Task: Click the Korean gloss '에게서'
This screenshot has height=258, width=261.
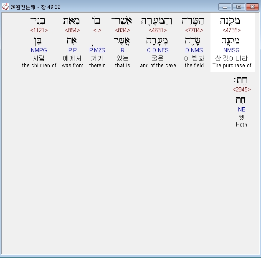Action: [72, 58]
